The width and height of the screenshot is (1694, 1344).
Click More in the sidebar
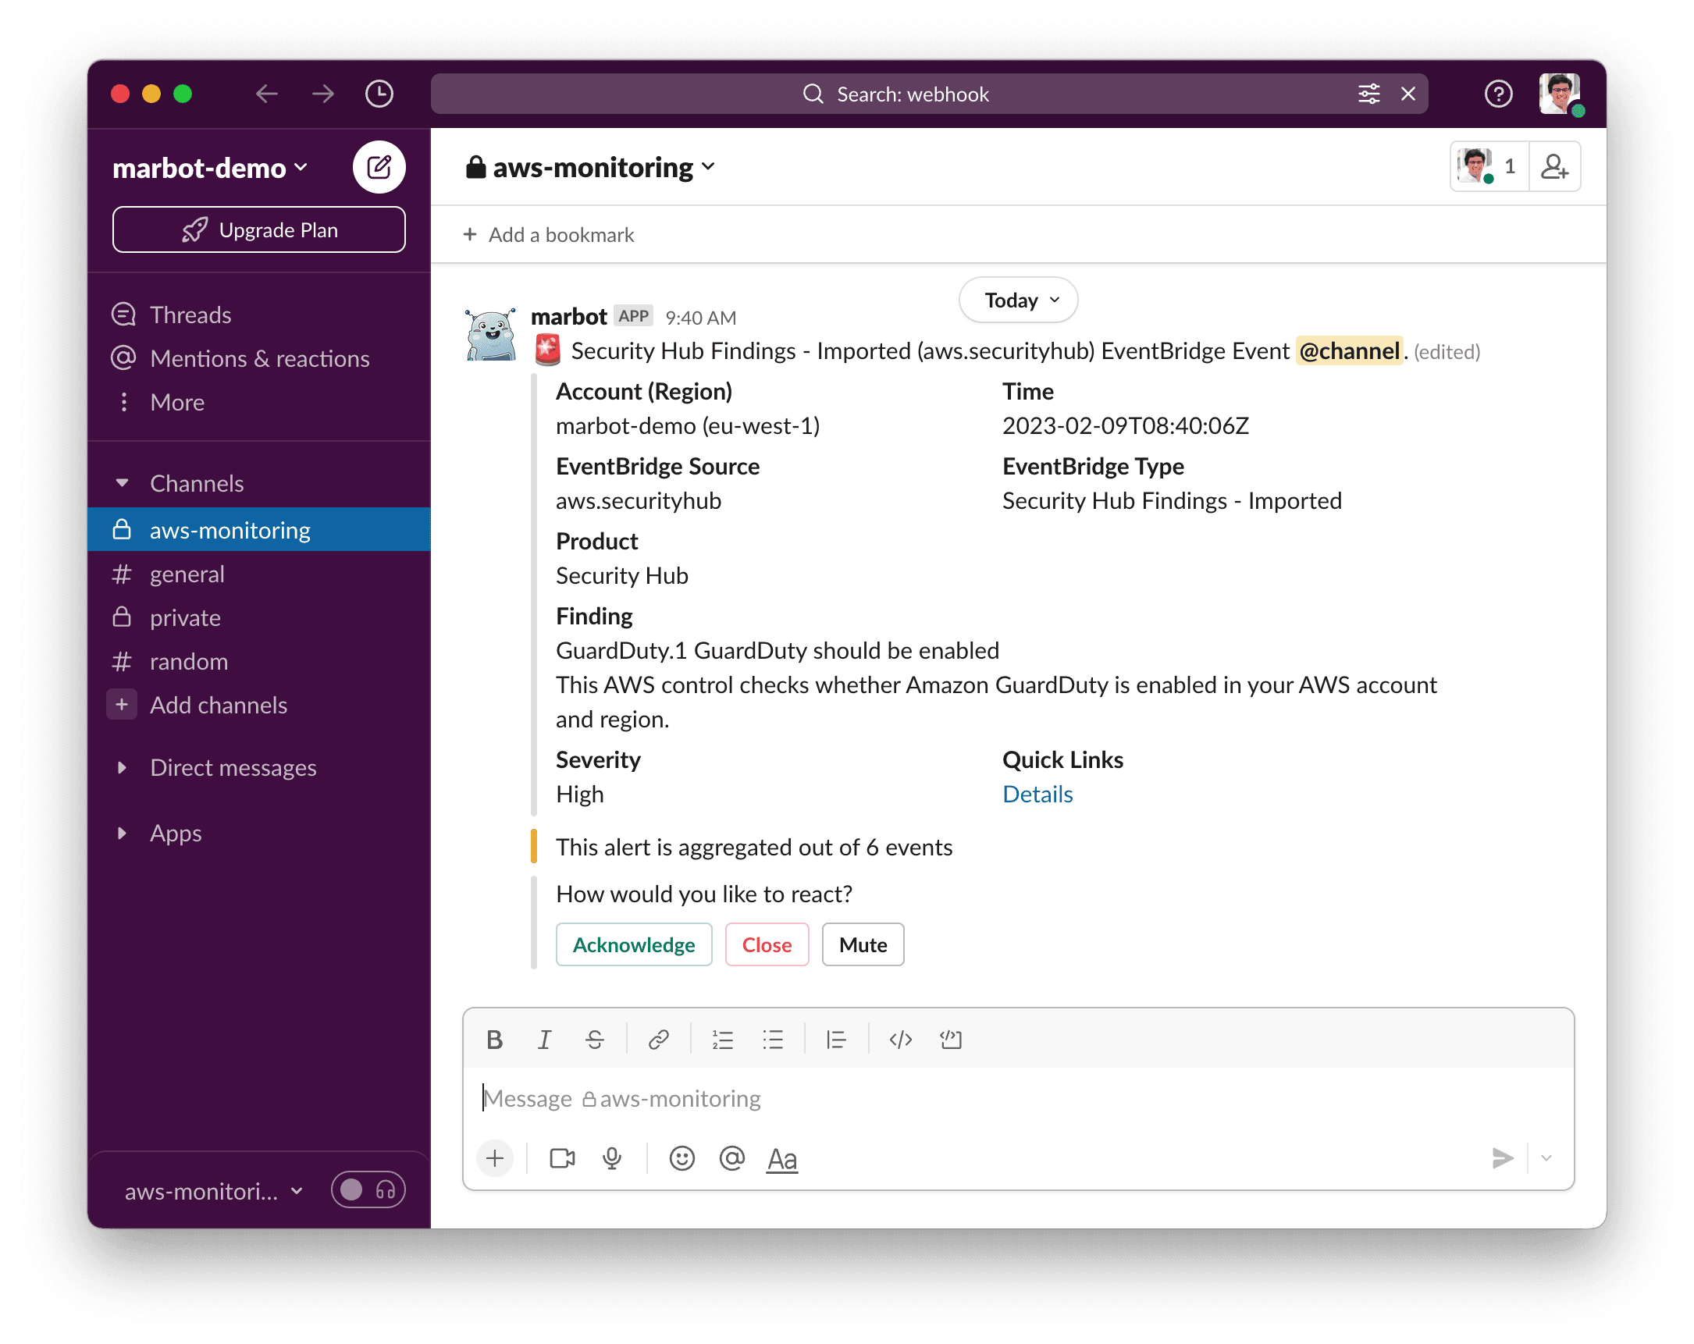[176, 402]
